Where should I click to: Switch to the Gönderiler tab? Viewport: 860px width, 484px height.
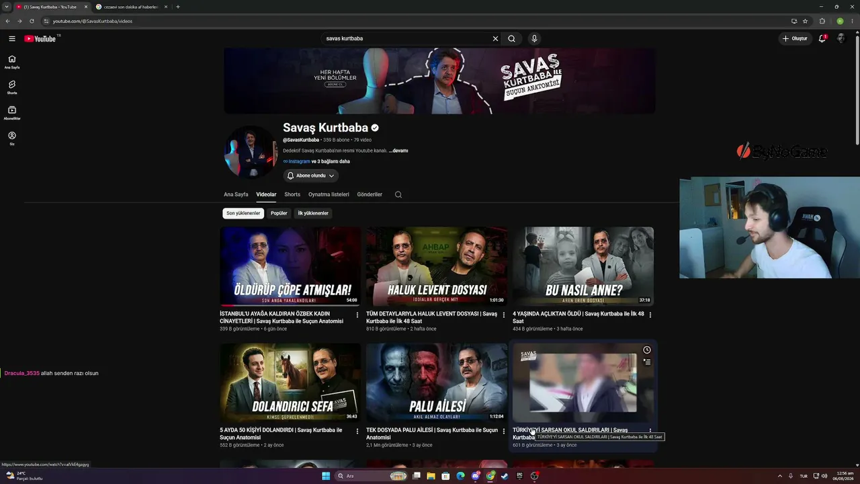370,194
